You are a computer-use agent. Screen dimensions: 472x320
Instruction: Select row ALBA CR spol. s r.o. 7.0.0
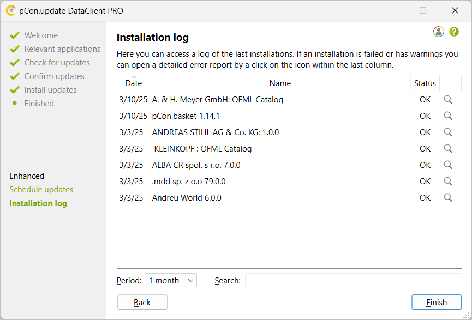pyautogui.click(x=289, y=165)
